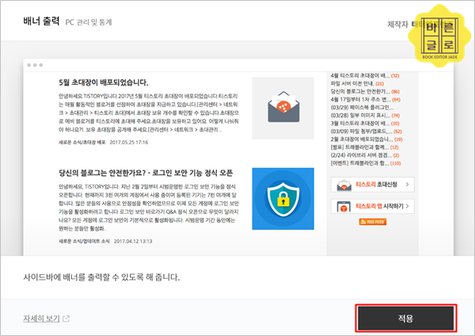Open the (03/29) 페이스북 플러그인 sidebar entry
This screenshot has height=336, width=475.
point(362,107)
